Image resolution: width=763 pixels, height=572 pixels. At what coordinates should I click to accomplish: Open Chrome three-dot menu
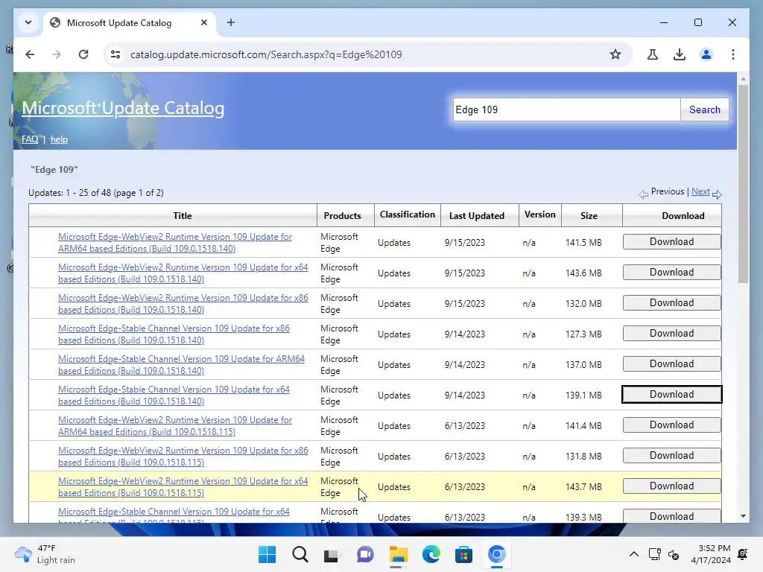click(733, 54)
